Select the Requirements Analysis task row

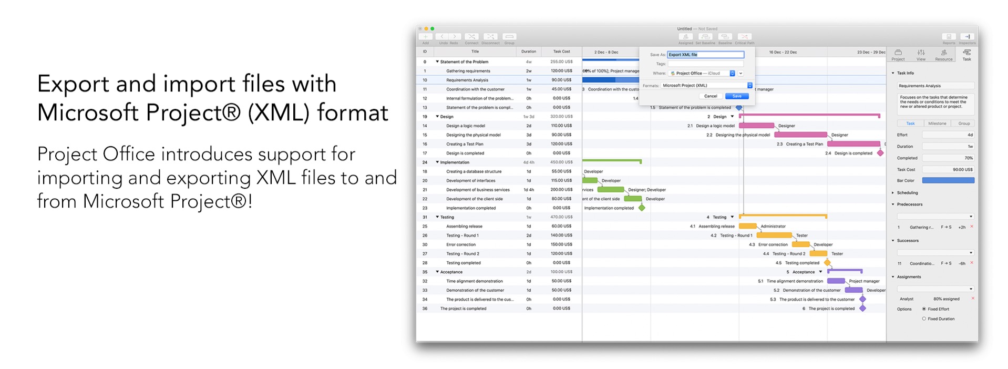499,80
